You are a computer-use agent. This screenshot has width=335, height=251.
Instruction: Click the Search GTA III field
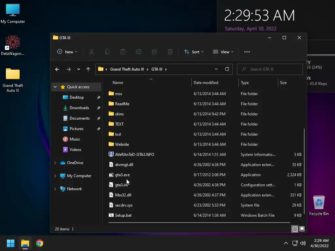pyautogui.click(x=270, y=69)
